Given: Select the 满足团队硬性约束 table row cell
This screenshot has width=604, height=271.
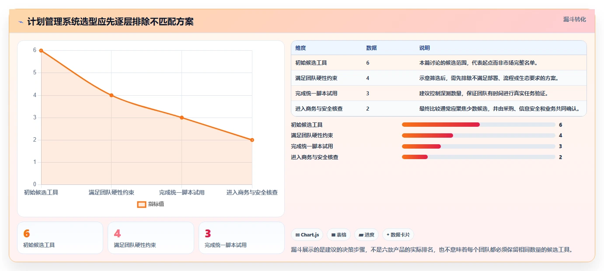Looking at the screenshot, I should click(x=316, y=78).
